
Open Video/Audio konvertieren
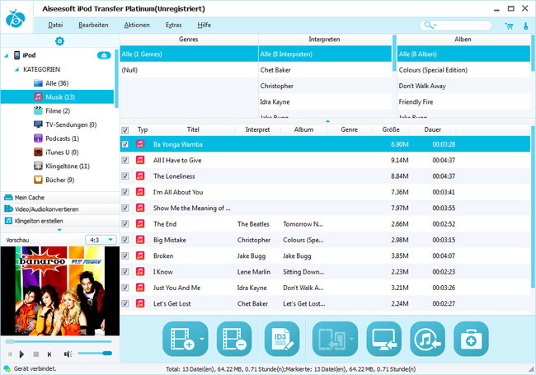[60, 209]
